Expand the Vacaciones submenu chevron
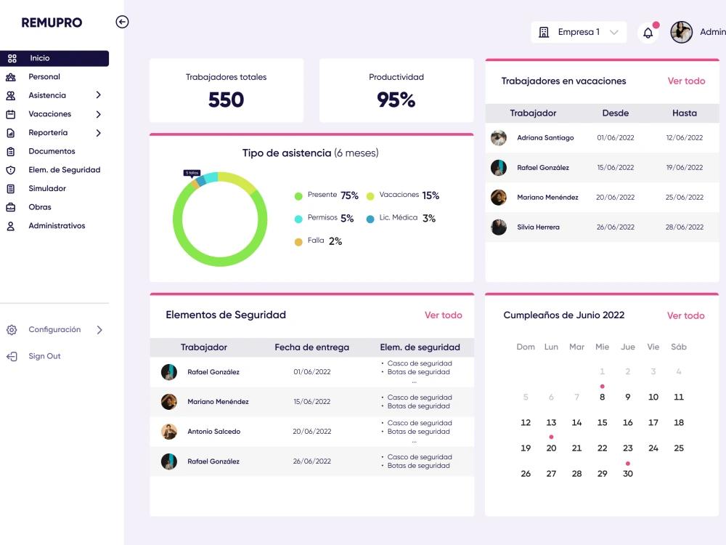The image size is (726, 545). (98, 114)
